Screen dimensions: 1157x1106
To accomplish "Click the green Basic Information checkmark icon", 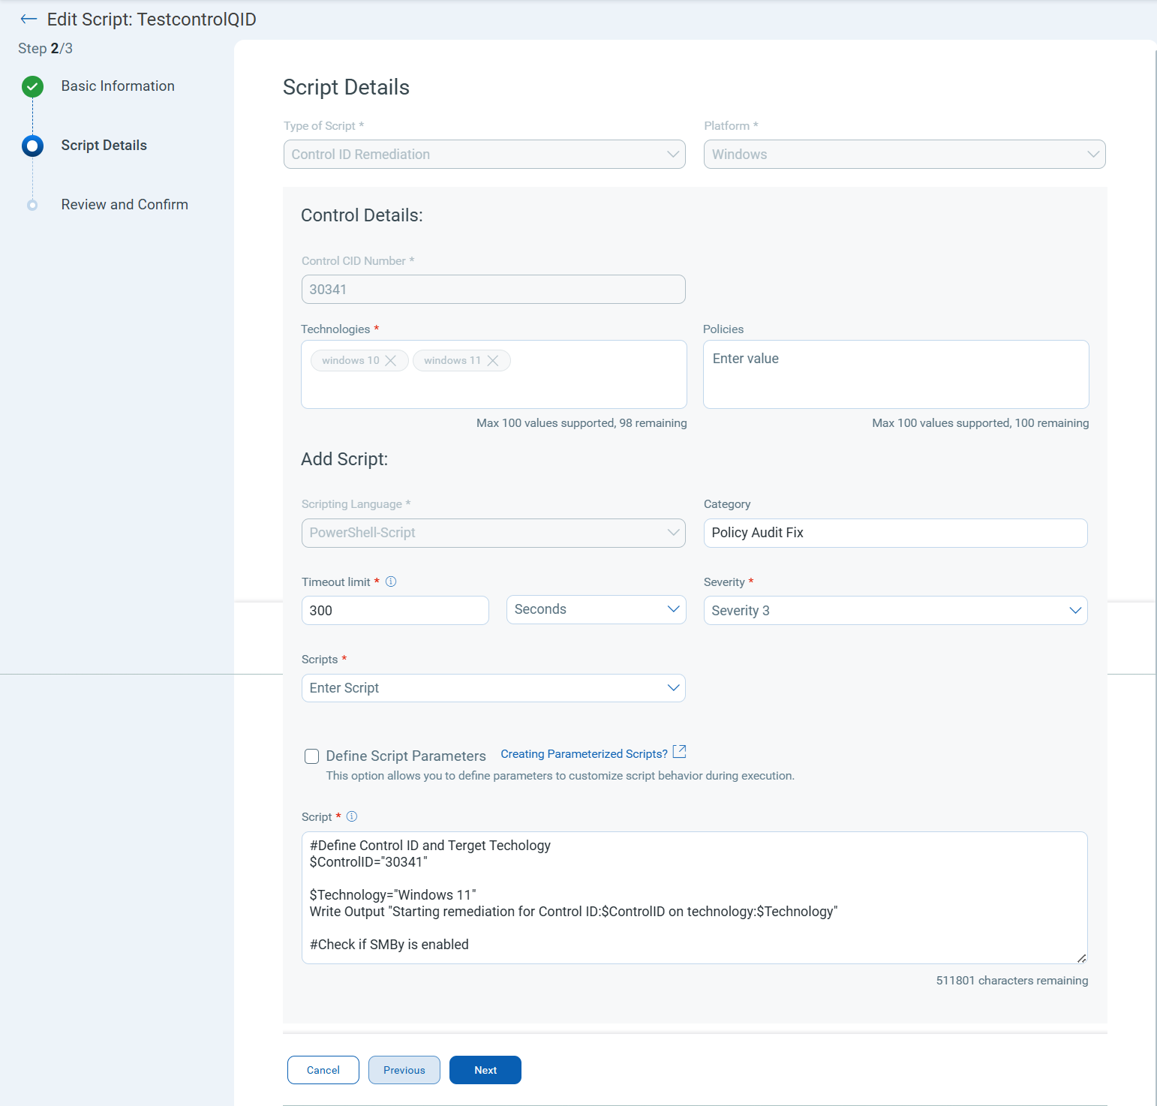I will pos(32,87).
